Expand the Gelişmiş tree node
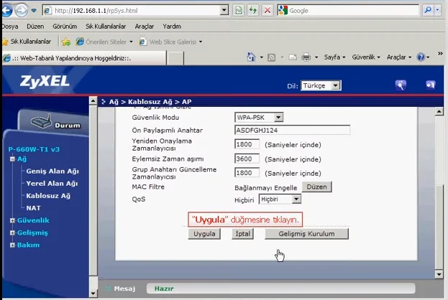Screen dimensions: 448x300 [x=12, y=233]
